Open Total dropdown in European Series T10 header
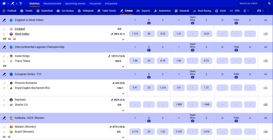 click(x=236, y=77)
